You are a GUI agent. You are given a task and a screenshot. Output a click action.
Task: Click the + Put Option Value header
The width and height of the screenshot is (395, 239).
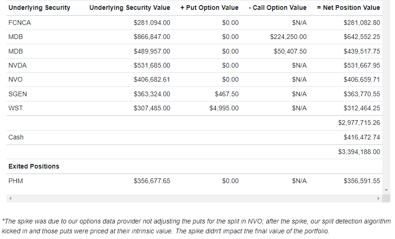pyautogui.click(x=209, y=8)
